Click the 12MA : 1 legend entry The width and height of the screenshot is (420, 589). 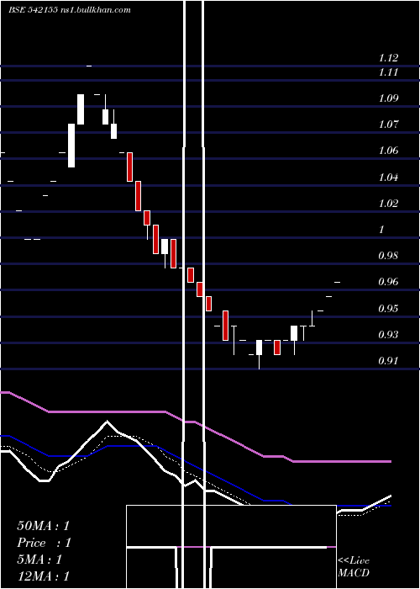point(44,576)
